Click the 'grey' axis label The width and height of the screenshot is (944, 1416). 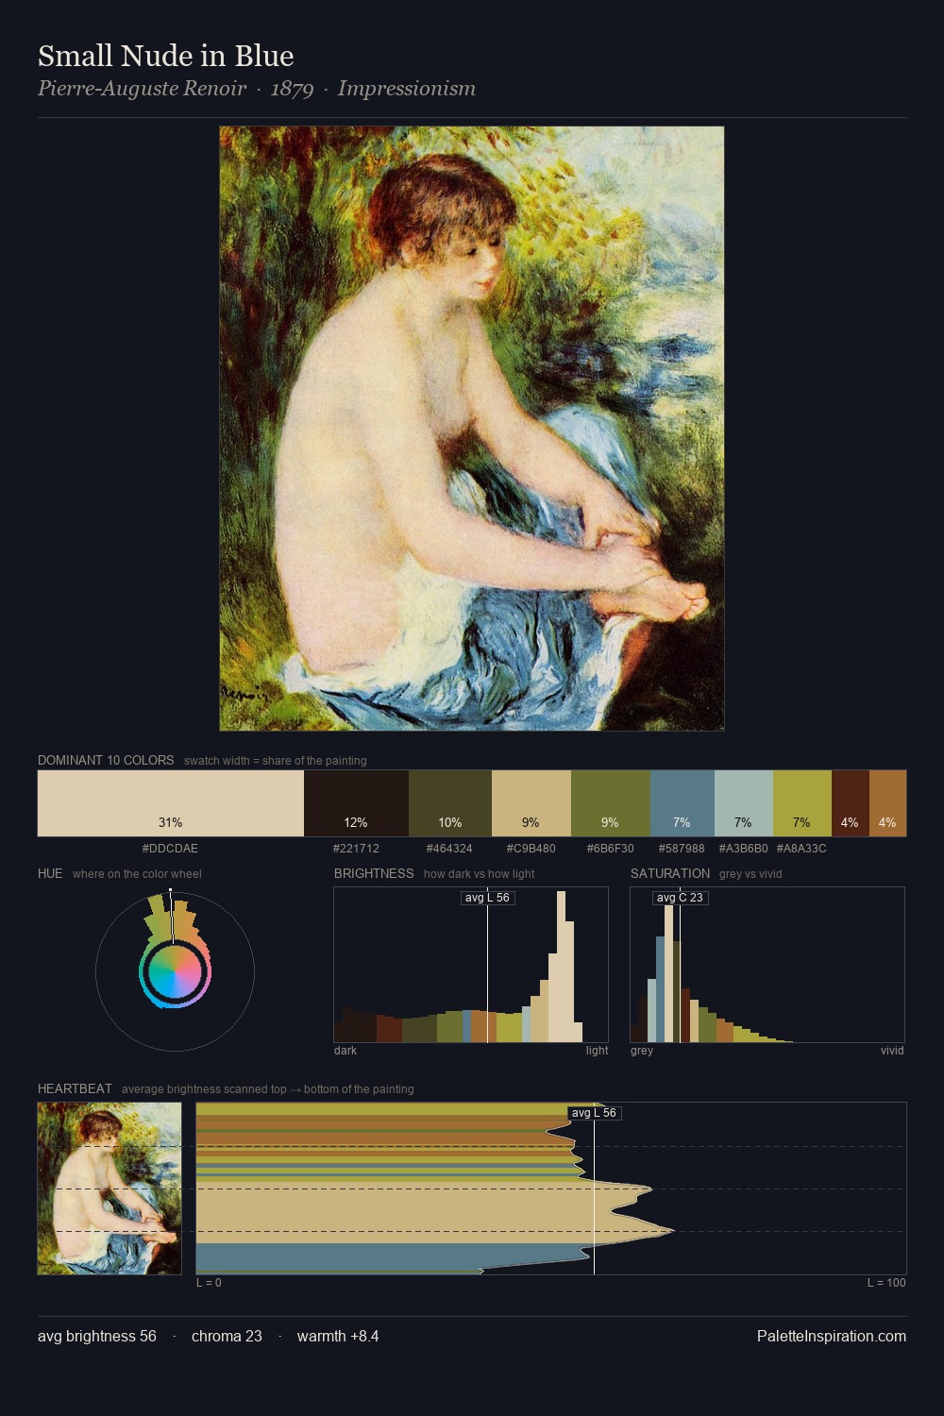pyautogui.click(x=642, y=1050)
